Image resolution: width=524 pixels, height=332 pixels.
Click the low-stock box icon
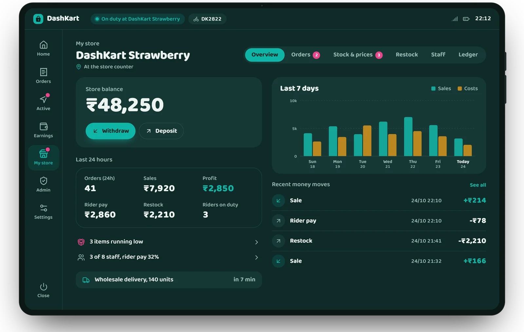[81, 242]
